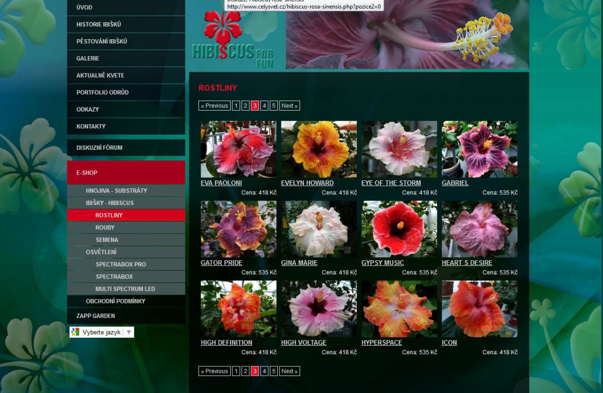The height and width of the screenshot is (393, 603).
Task: Select page 3 in bottom pagination
Action: 255,371
